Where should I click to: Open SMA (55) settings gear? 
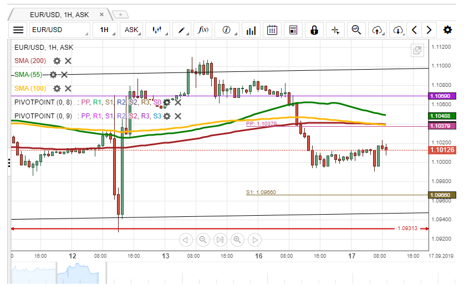coord(53,75)
